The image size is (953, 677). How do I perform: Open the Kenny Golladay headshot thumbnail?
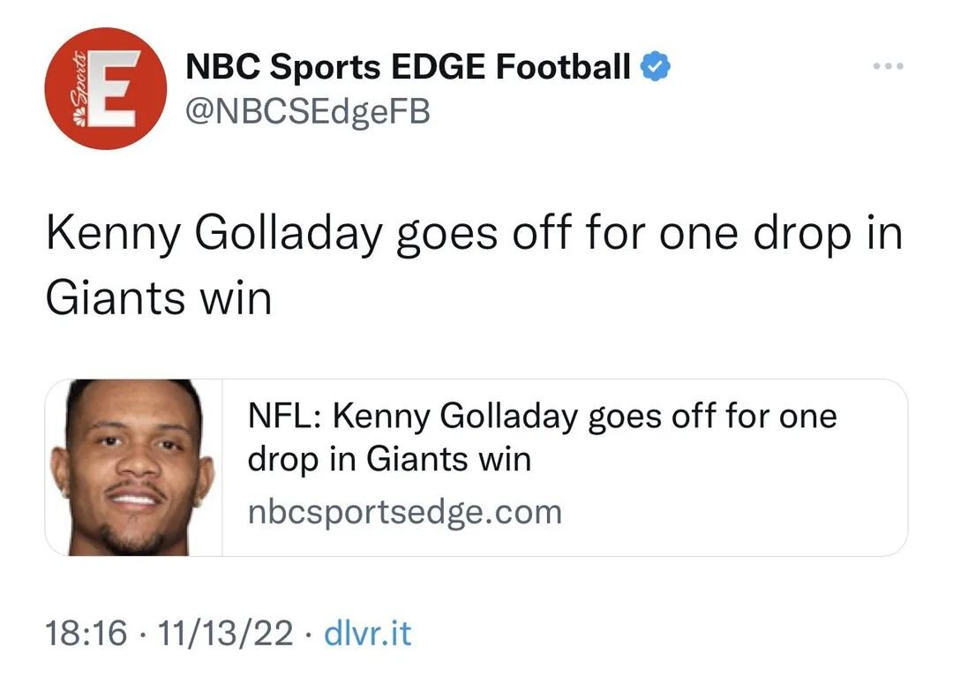click(x=133, y=468)
